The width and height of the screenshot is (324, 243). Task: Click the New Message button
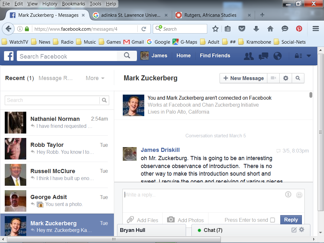[243, 78]
